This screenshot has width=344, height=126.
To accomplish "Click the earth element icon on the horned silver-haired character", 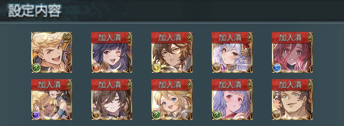I will [x=216, y=68].
